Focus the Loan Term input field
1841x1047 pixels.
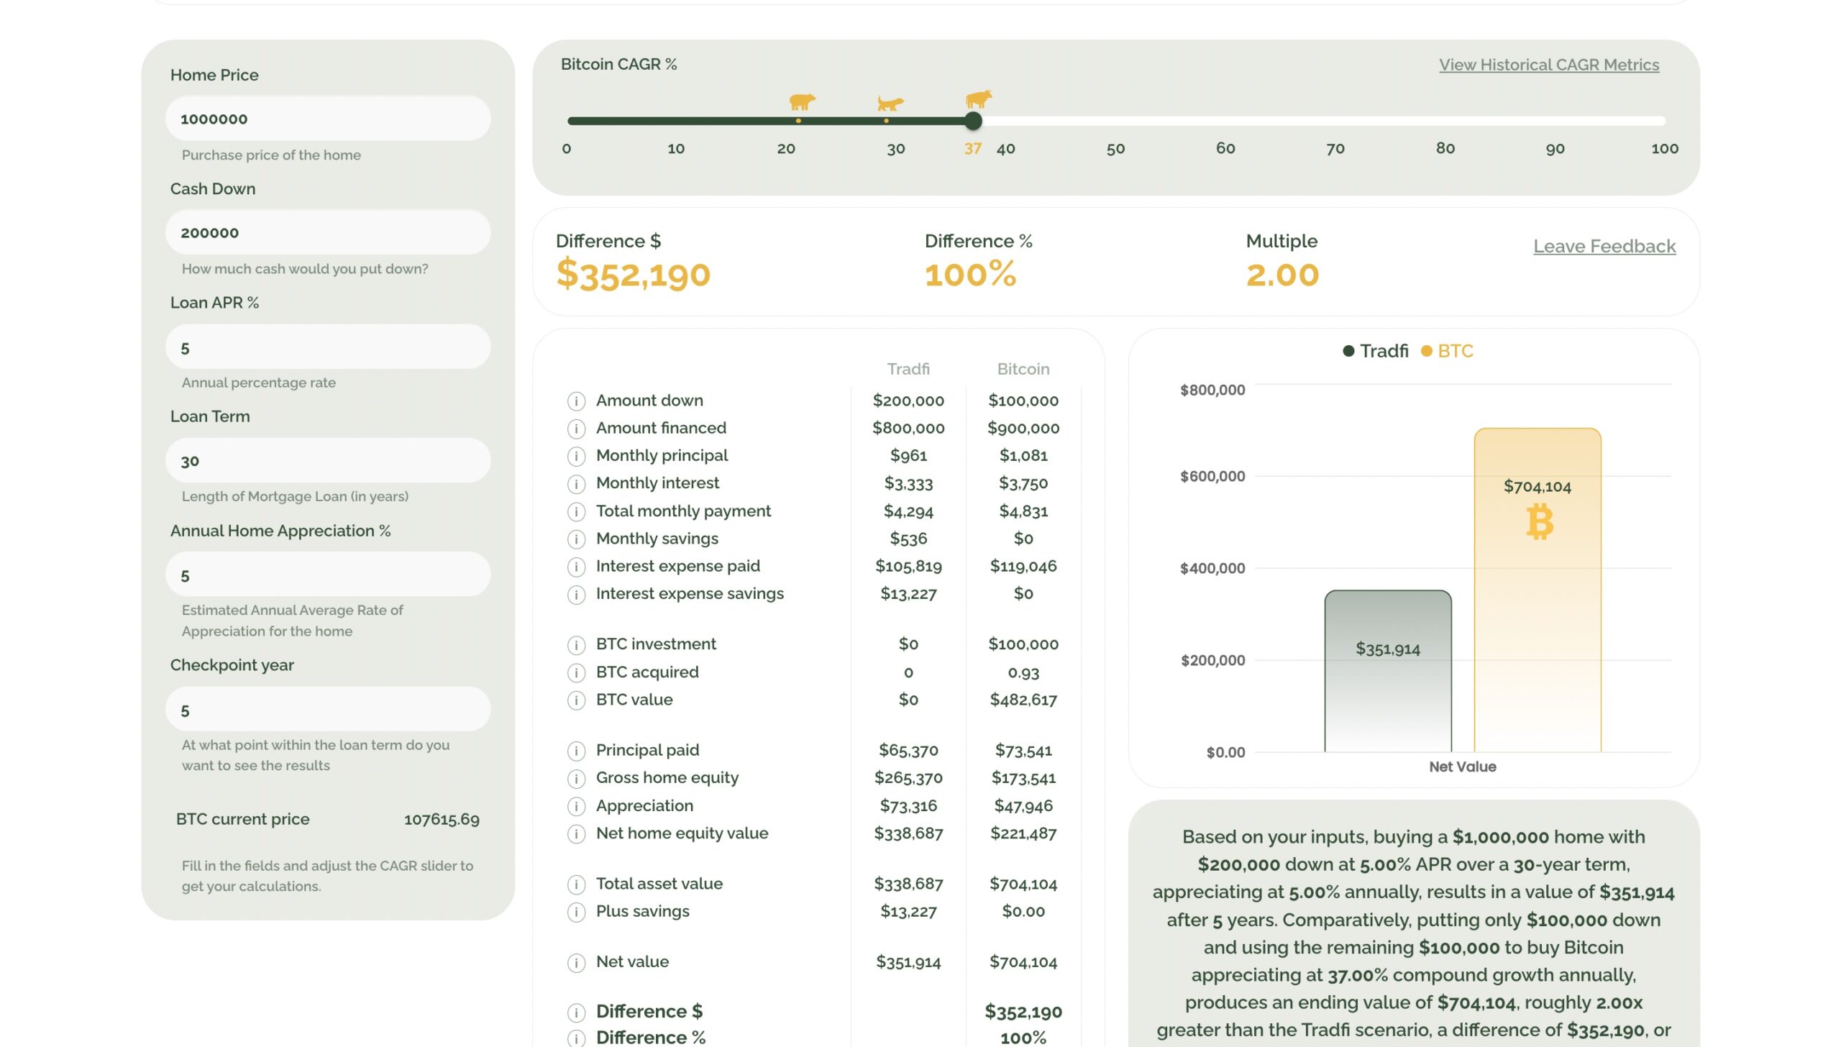point(328,460)
